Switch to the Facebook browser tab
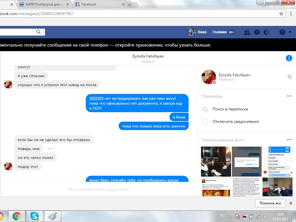The image size is (296, 222). [100, 4]
